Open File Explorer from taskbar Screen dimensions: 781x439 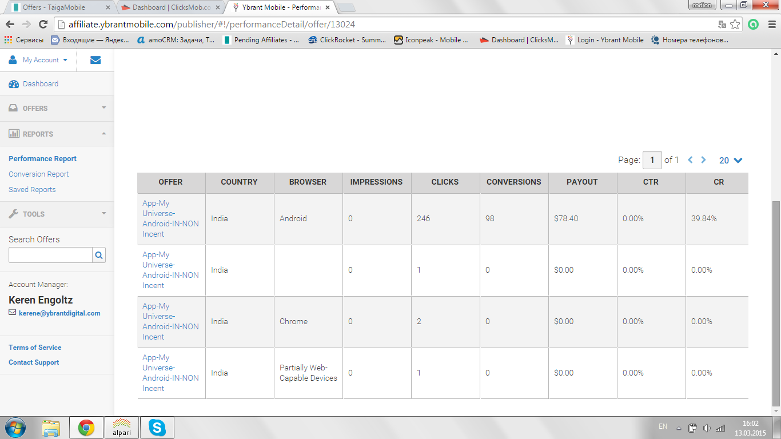[x=51, y=428]
